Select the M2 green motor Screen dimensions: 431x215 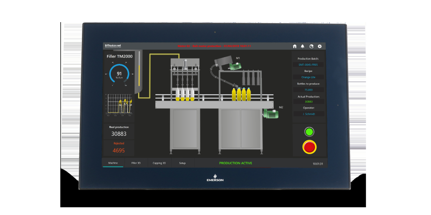[x=271, y=114]
